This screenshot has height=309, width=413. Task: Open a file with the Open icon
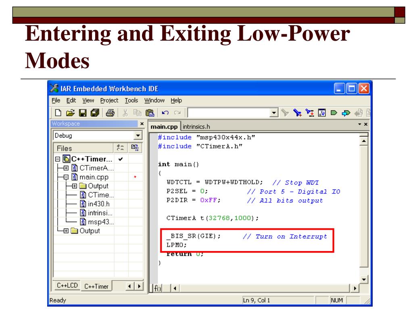[x=70, y=113]
